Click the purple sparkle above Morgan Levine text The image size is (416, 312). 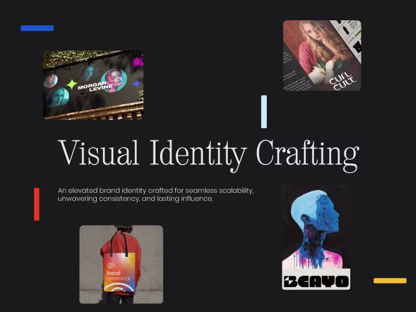136,84
